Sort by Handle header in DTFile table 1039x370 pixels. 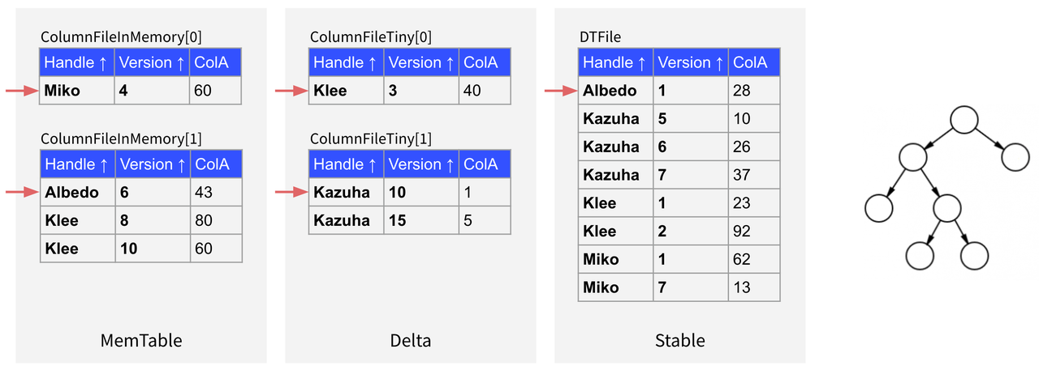[x=615, y=62]
